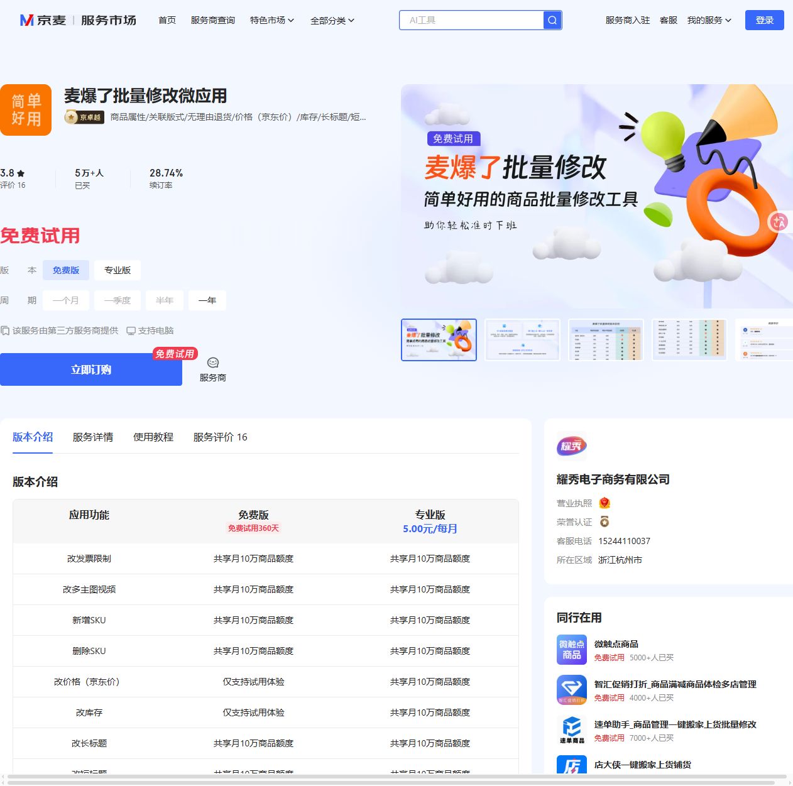Image resolution: width=793 pixels, height=786 pixels.
Task: Click the 支持电脑 monitor icon
Action: tap(131, 330)
